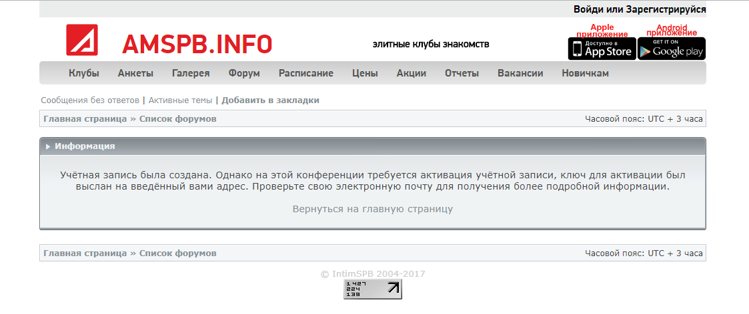Go to the Отчеты section
Screen dimensions: 749x314
[x=462, y=73]
